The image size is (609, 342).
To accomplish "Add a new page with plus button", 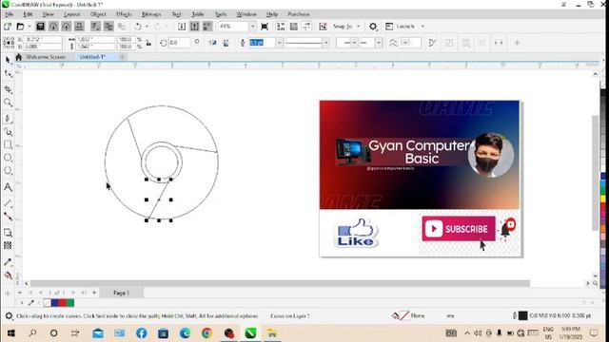I will tap(94, 293).
